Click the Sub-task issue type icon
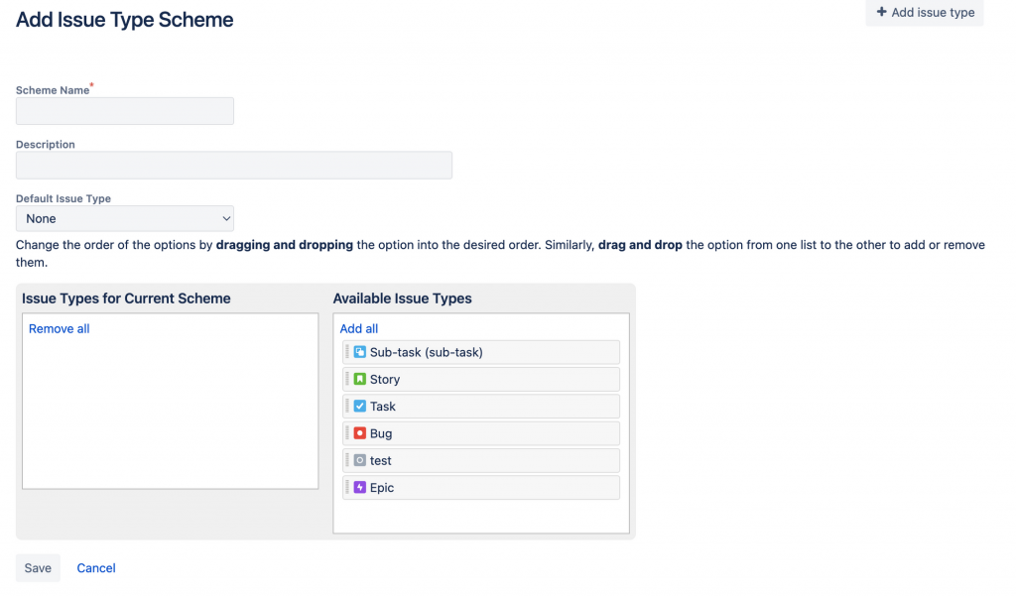The image size is (1016, 596). pyautogui.click(x=360, y=352)
